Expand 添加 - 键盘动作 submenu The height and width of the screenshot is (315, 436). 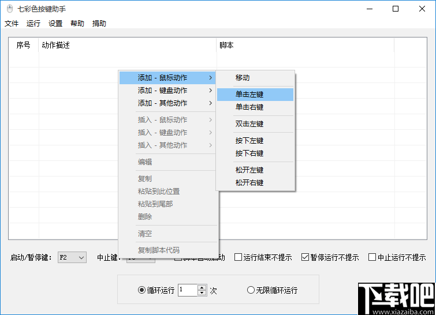pos(167,90)
